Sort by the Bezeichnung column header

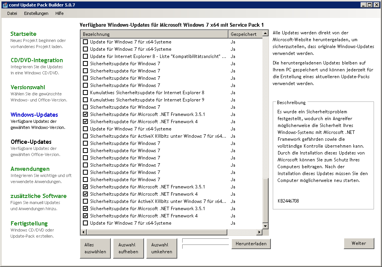[x=154, y=34]
